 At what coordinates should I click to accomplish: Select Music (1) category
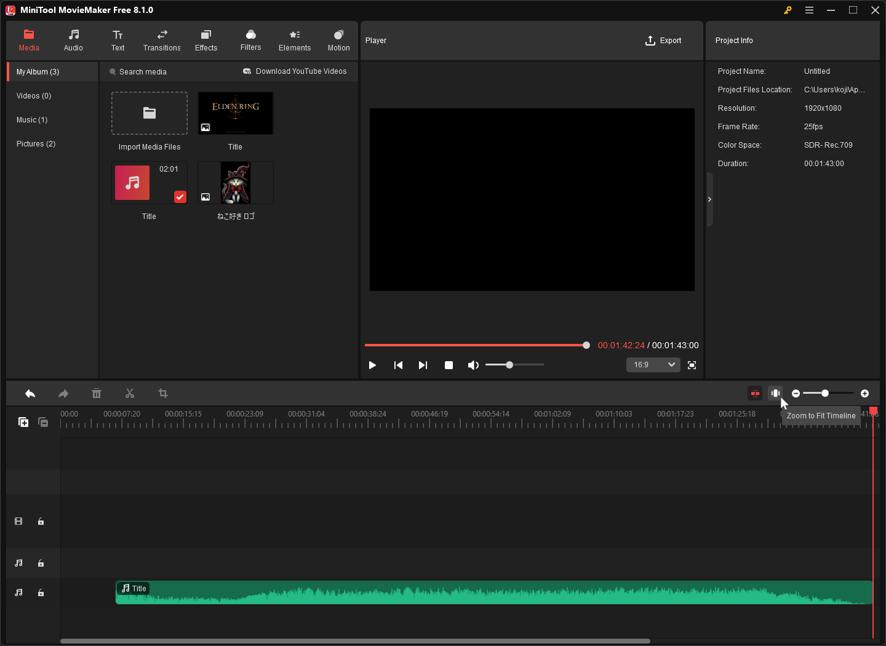(53, 120)
